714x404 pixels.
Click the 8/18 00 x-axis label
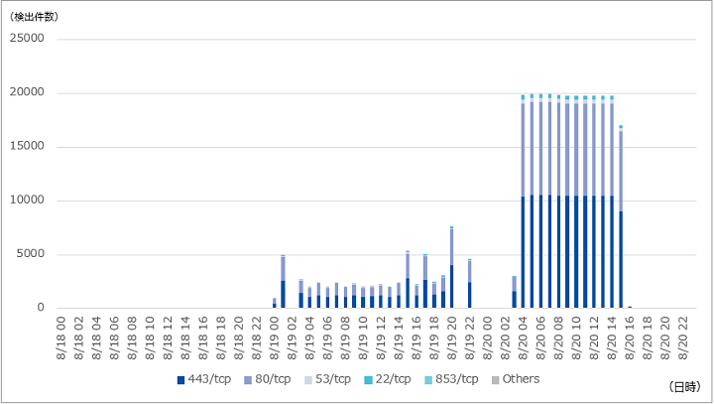point(61,338)
